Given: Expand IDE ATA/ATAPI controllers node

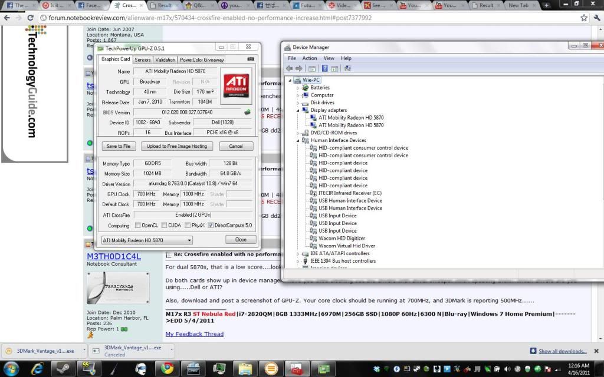Looking at the screenshot, I should click(298, 253).
